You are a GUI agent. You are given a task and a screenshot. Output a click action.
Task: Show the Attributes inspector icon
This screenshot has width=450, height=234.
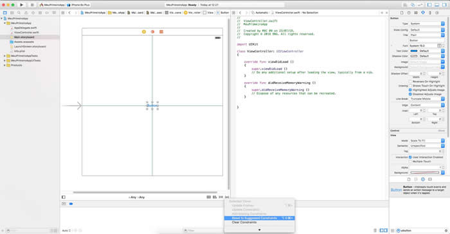coord(423,13)
